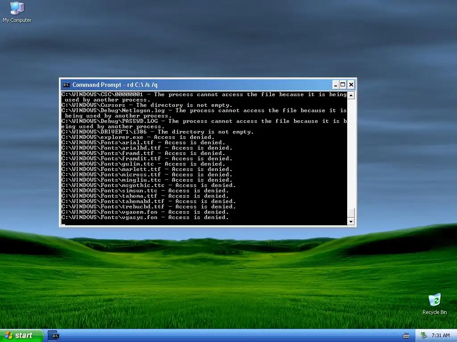The width and height of the screenshot is (457, 342).
Task: Click the console vertical scrollbar thumb
Action: [351, 212]
